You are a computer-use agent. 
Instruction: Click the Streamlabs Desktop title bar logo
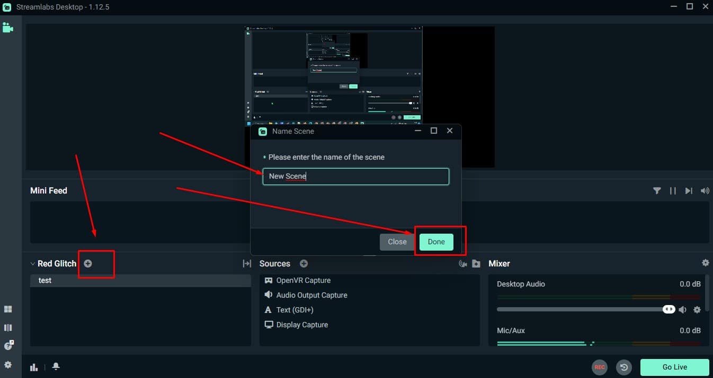tap(7, 7)
